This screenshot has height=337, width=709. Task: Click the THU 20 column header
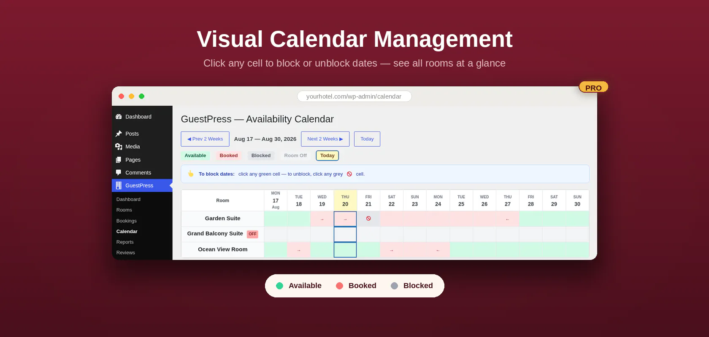point(345,201)
